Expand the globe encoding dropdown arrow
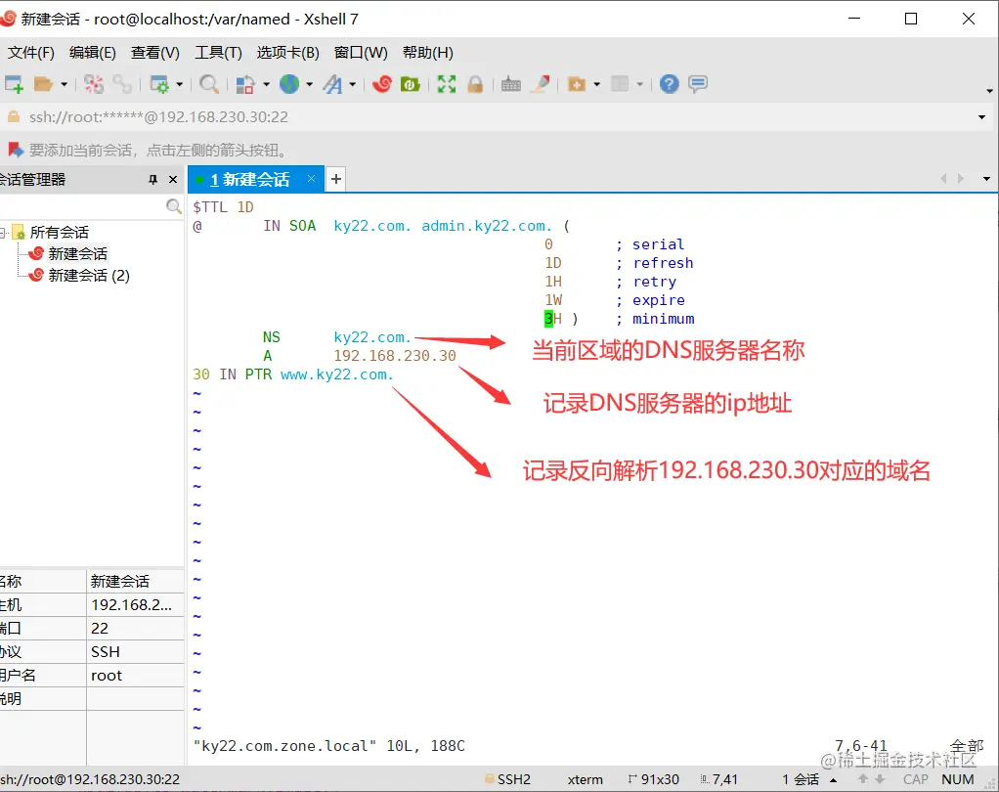Image resolution: width=999 pixels, height=792 pixels. click(310, 84)
